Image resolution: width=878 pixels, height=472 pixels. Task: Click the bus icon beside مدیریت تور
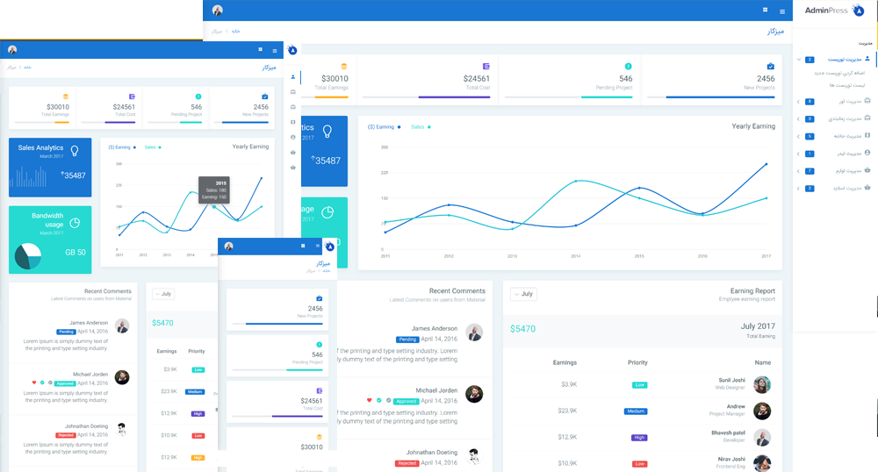pyautogui.click(x=867, y=101)
